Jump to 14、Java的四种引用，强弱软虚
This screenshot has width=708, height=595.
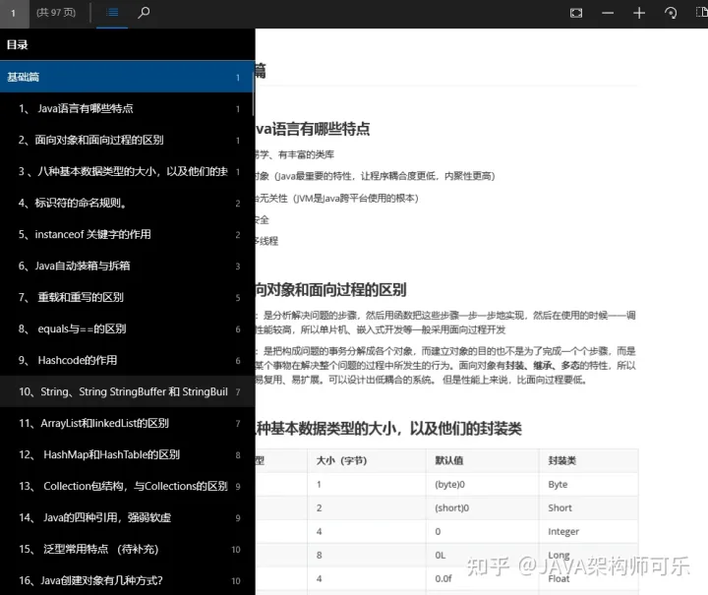tap(127, 518)
